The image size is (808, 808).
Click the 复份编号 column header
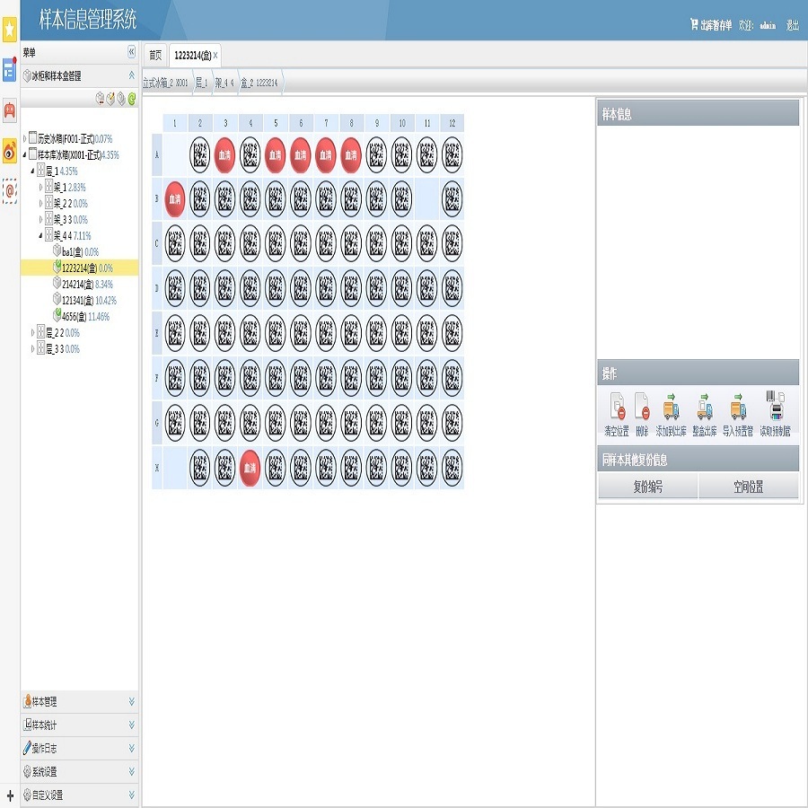pos(647,487)
